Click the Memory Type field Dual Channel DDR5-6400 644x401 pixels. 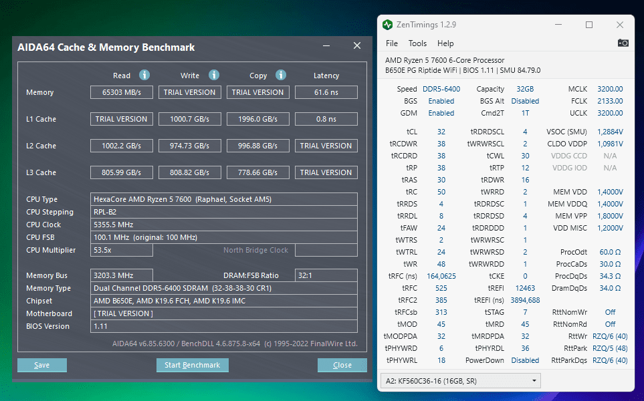224,288
